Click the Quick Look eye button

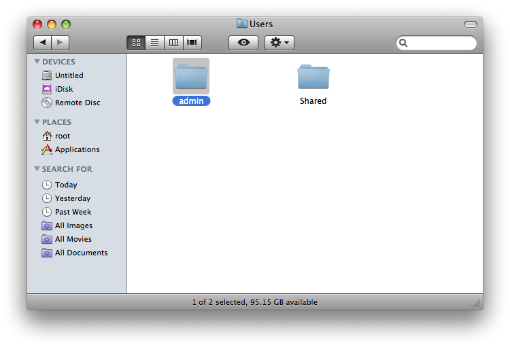[x=243, y=43]
